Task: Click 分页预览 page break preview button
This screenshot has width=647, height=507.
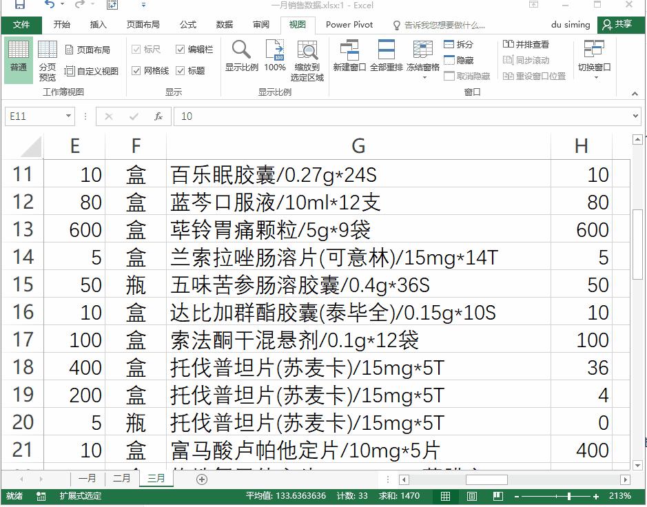Action: click(47, 61)
